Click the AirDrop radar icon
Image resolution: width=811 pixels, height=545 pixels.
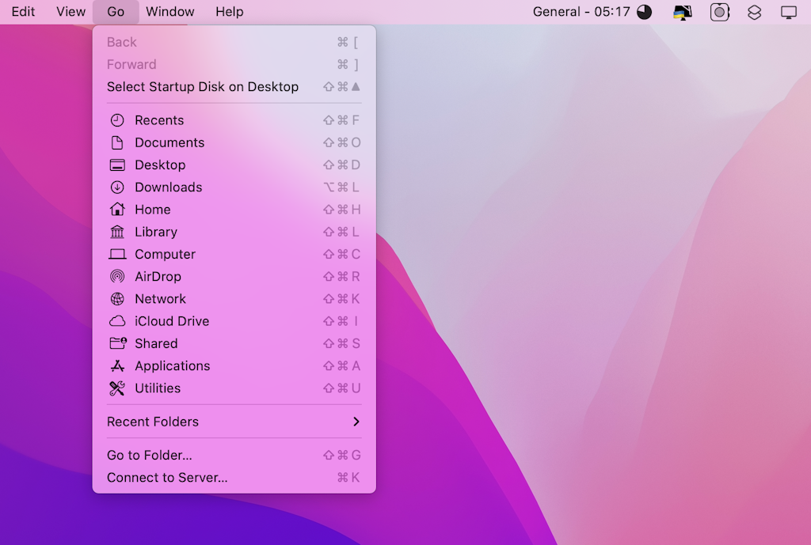[x=117, y=276]
